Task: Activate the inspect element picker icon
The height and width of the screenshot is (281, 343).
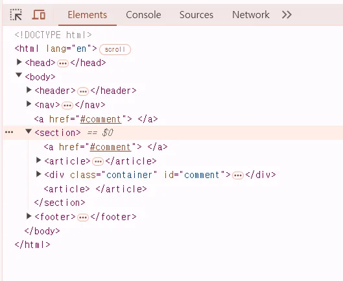Action: 16,15
